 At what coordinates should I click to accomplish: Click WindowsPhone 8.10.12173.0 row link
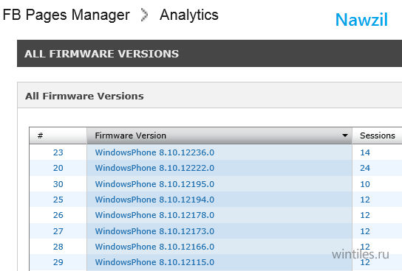coord(154,231)
